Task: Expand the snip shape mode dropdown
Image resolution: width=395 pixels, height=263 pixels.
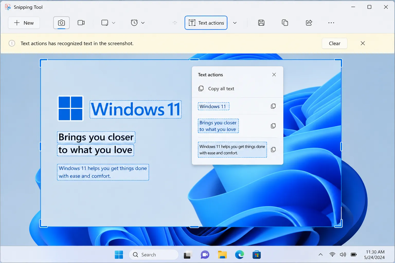Action: tap(114, 23)
